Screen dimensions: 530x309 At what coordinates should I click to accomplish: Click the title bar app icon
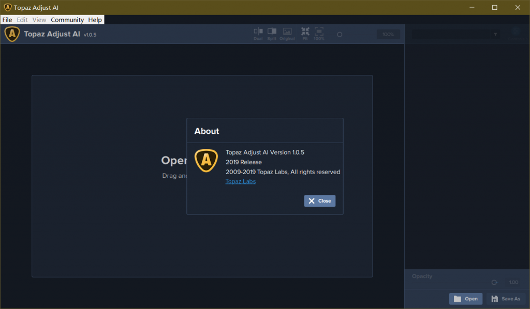[7, 7]
